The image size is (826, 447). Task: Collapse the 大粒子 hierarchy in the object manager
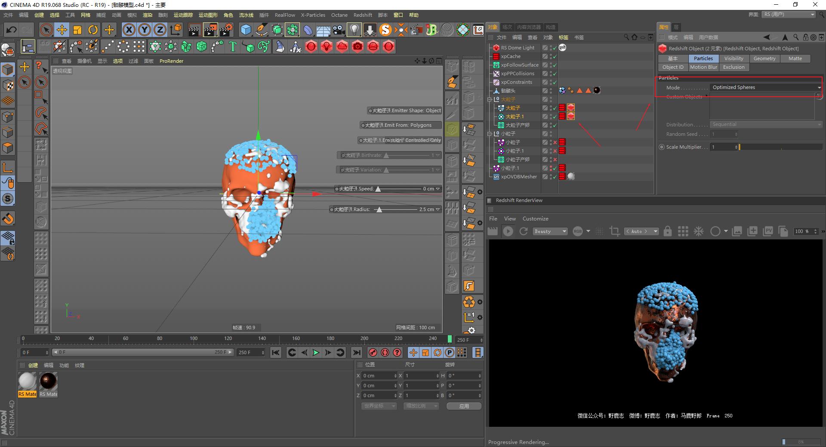click(489, 99)
